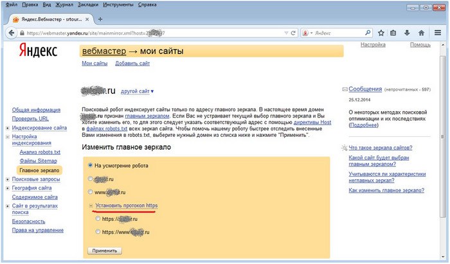Open 'Анализ robots.txt' in the sidebar
The height and width of the screenshot is (264, 450).
(x=40, y=152)
